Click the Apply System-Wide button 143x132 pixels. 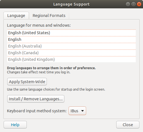(x=27, y=82)
